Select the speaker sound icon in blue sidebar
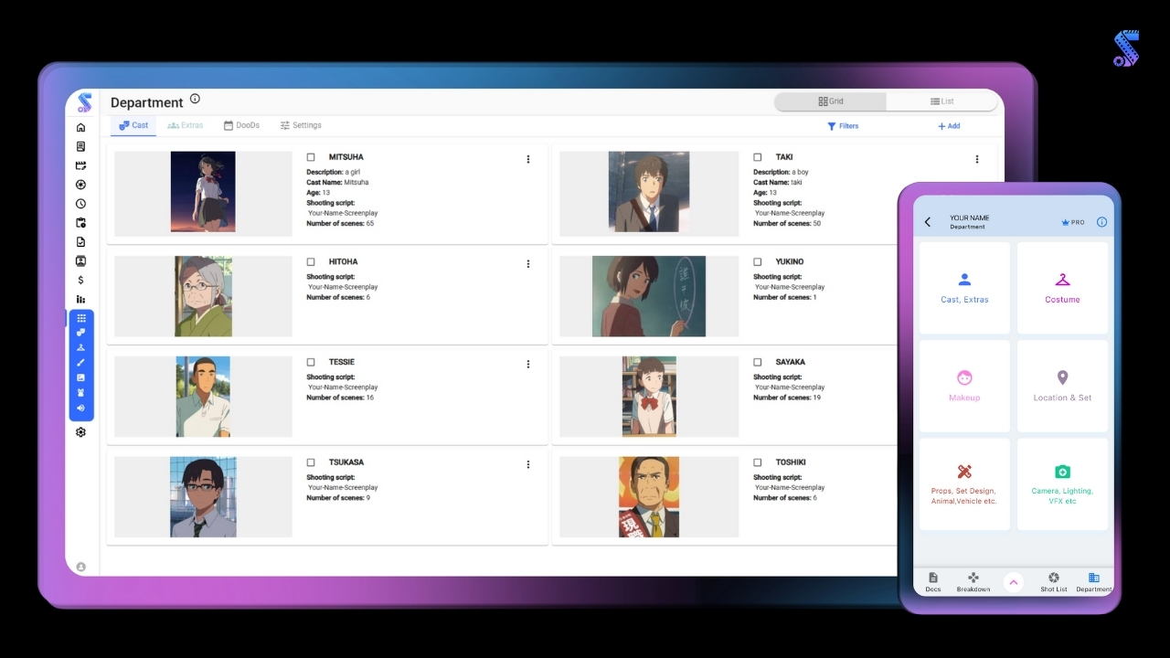 [81, 408]
